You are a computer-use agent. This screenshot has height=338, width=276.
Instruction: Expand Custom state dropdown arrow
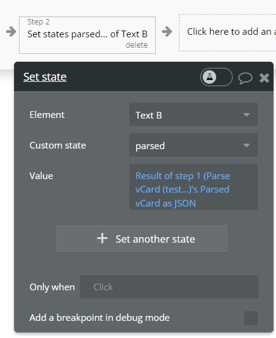click(246, 145)
